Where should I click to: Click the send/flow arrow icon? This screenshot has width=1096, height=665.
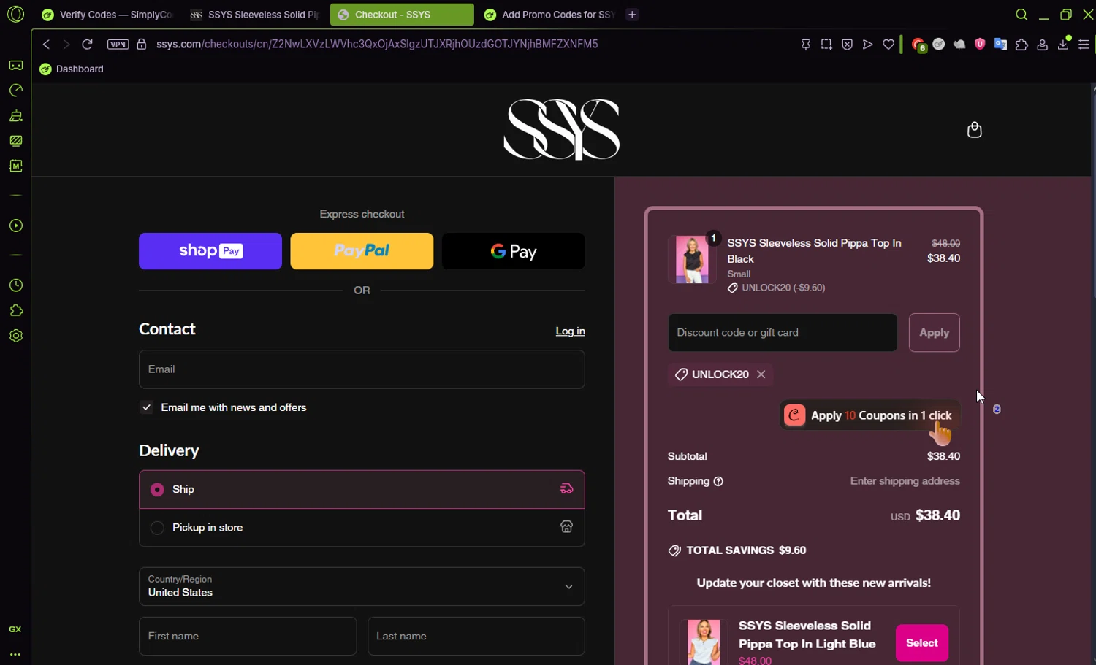click(867, 45)
